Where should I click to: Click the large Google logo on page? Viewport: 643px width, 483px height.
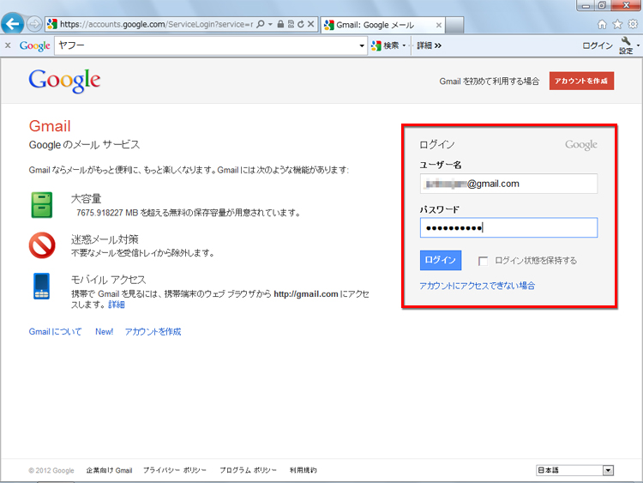[x=64, y=81]
